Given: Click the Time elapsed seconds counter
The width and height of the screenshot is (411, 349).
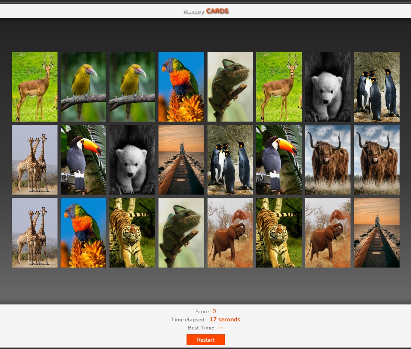Looking at the screenshot, I should tap(225, 320).
